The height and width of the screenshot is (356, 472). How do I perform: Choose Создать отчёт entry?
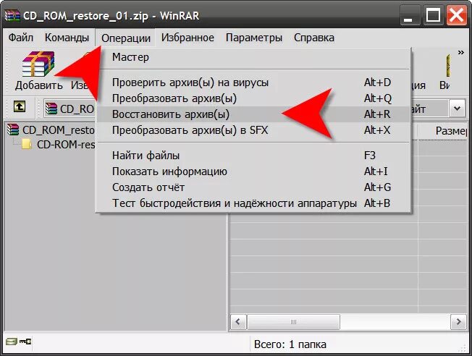click(x=254, y=187)
